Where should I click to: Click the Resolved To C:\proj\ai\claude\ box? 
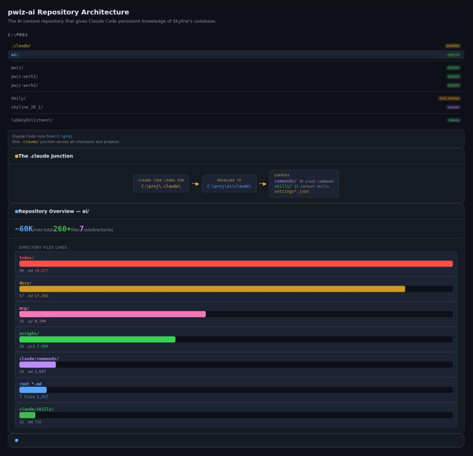click(229, 184)
